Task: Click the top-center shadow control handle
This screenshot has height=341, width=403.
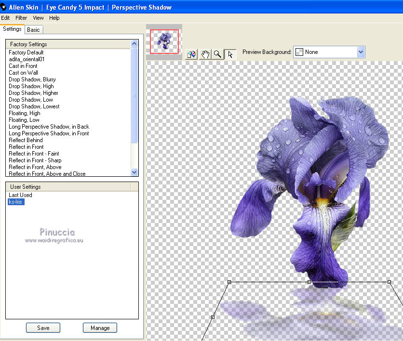Action: coord(309,282)
